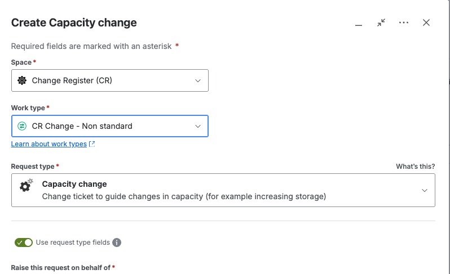
Task: Click the Capacity change request type description
Action: (x=184, y=197)
